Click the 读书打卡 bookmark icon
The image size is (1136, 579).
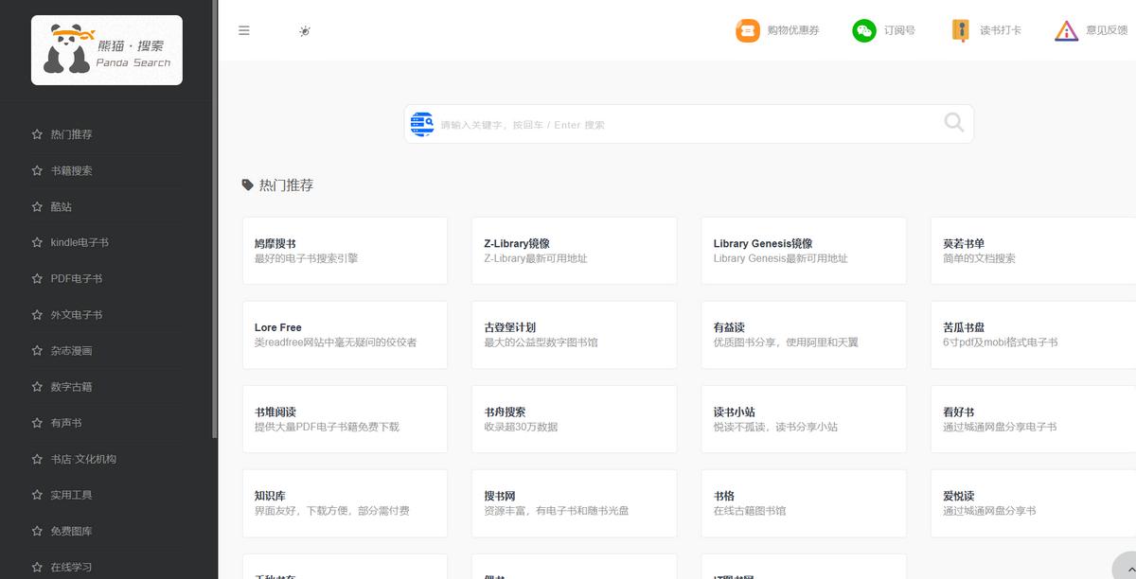coord(962,30)
